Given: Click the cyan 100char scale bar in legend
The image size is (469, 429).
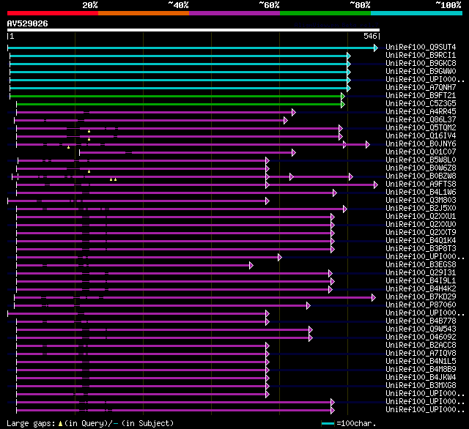Looking at the screenshot, I should (328, 423).
